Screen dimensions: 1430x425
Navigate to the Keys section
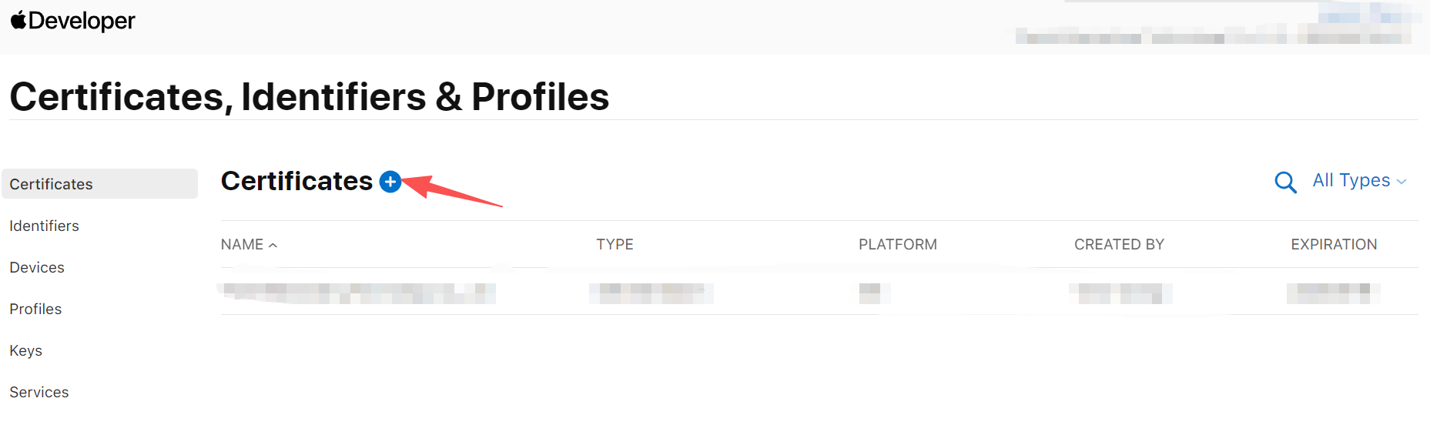[26, 350]
